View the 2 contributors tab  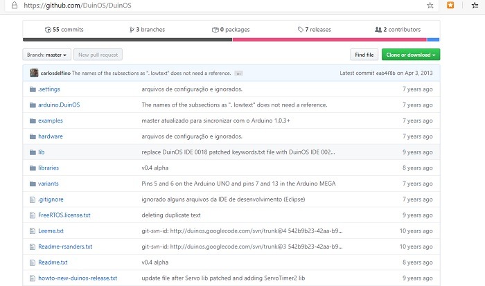click(x=398, y=30)
